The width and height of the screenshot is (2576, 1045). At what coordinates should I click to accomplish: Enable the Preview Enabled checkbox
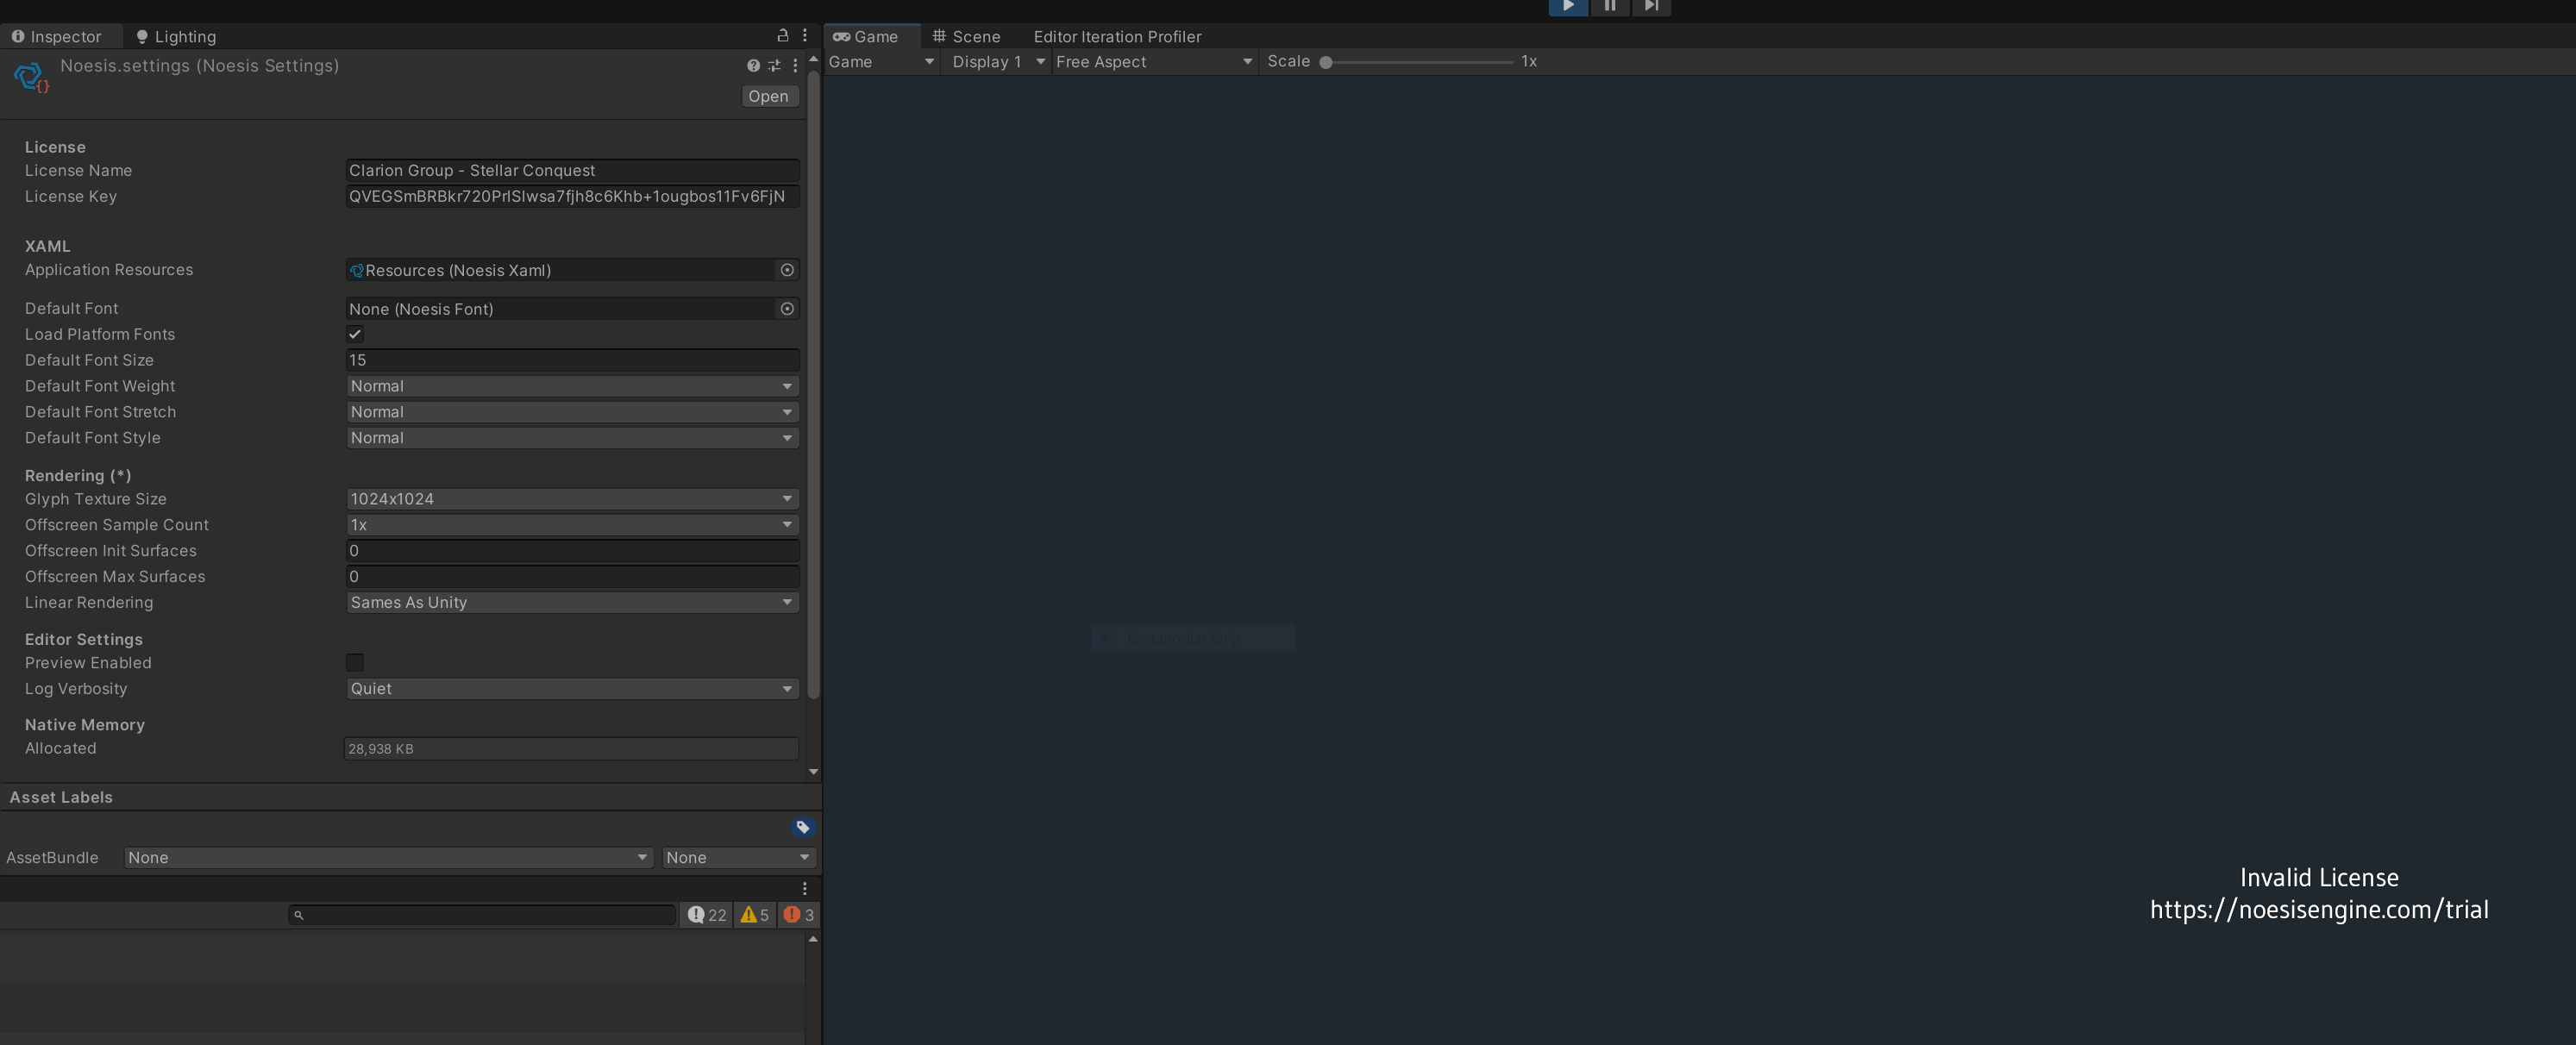[x=355, y=663]
